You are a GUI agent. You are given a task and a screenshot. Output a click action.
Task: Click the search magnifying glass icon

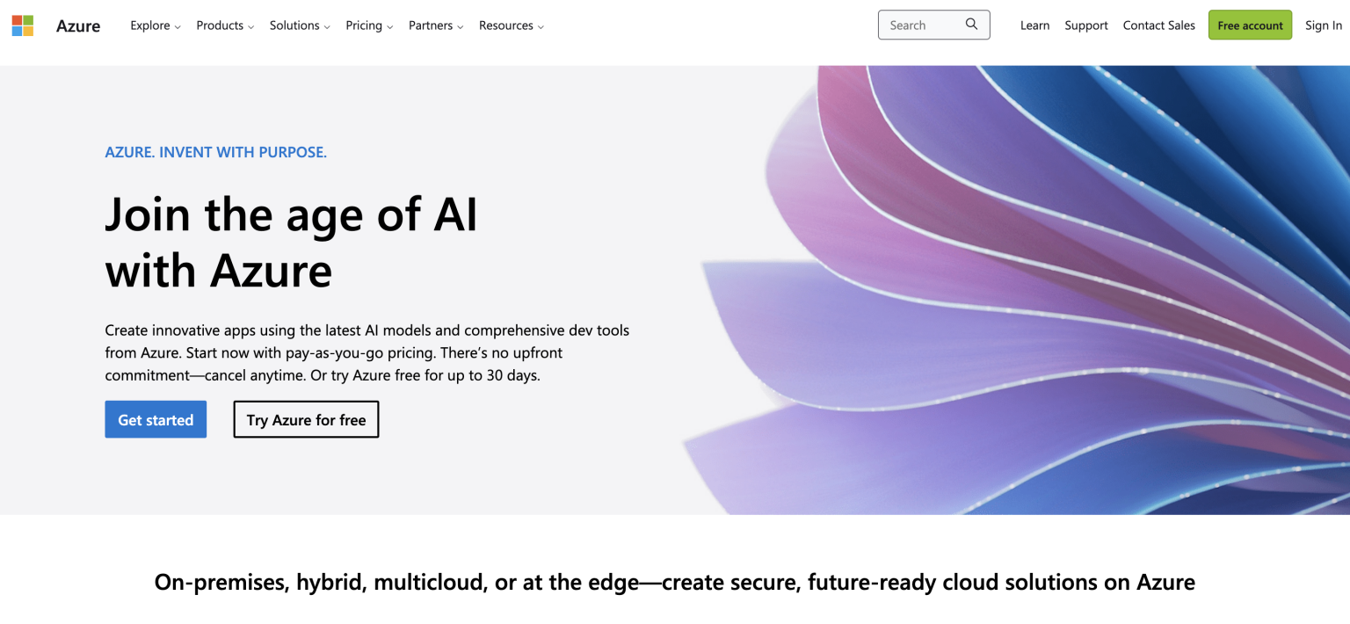[970, 25]
